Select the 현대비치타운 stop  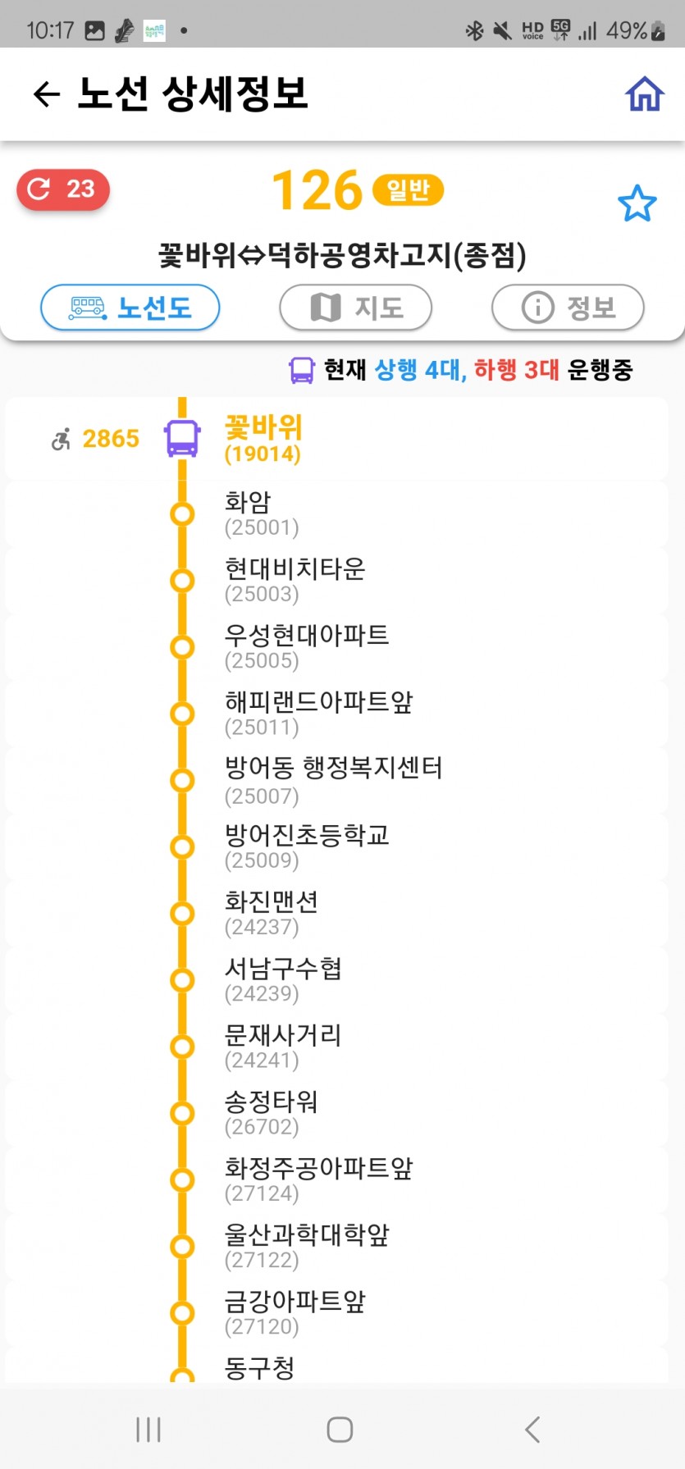295,580
